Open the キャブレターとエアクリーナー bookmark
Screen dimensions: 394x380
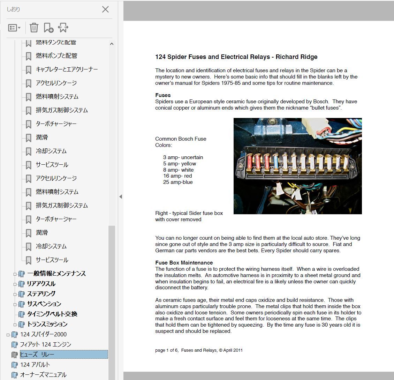coord(67,69)
